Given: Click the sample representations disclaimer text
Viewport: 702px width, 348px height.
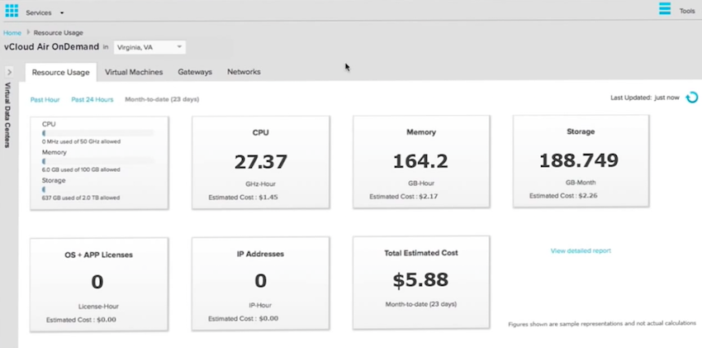Looking at the screenshot, I should [x=602, y=323].
